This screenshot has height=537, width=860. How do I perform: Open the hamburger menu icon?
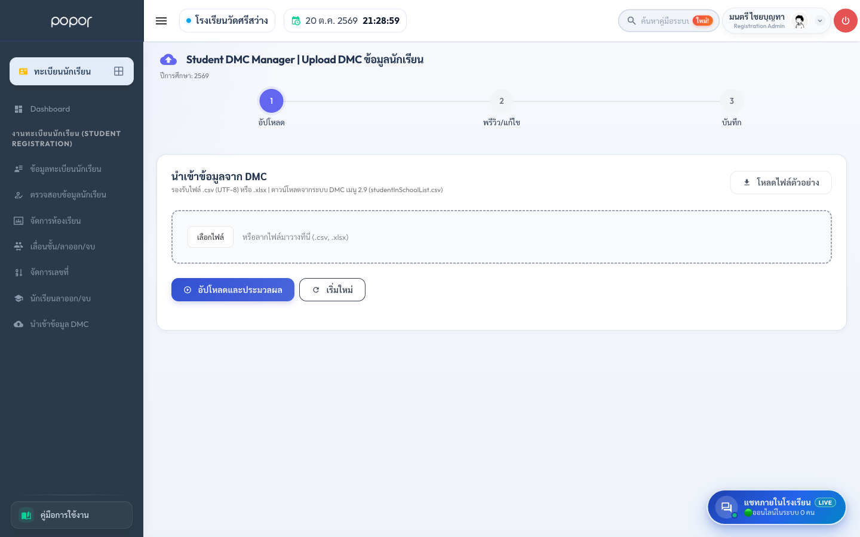pyautogui.click(x=161, y=21)
